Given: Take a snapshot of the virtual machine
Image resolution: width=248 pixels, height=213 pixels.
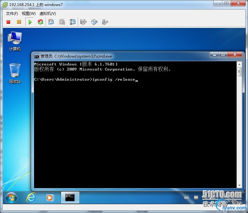Looking at the screenshot, I should pyautogui.click(x=51, y=22).
